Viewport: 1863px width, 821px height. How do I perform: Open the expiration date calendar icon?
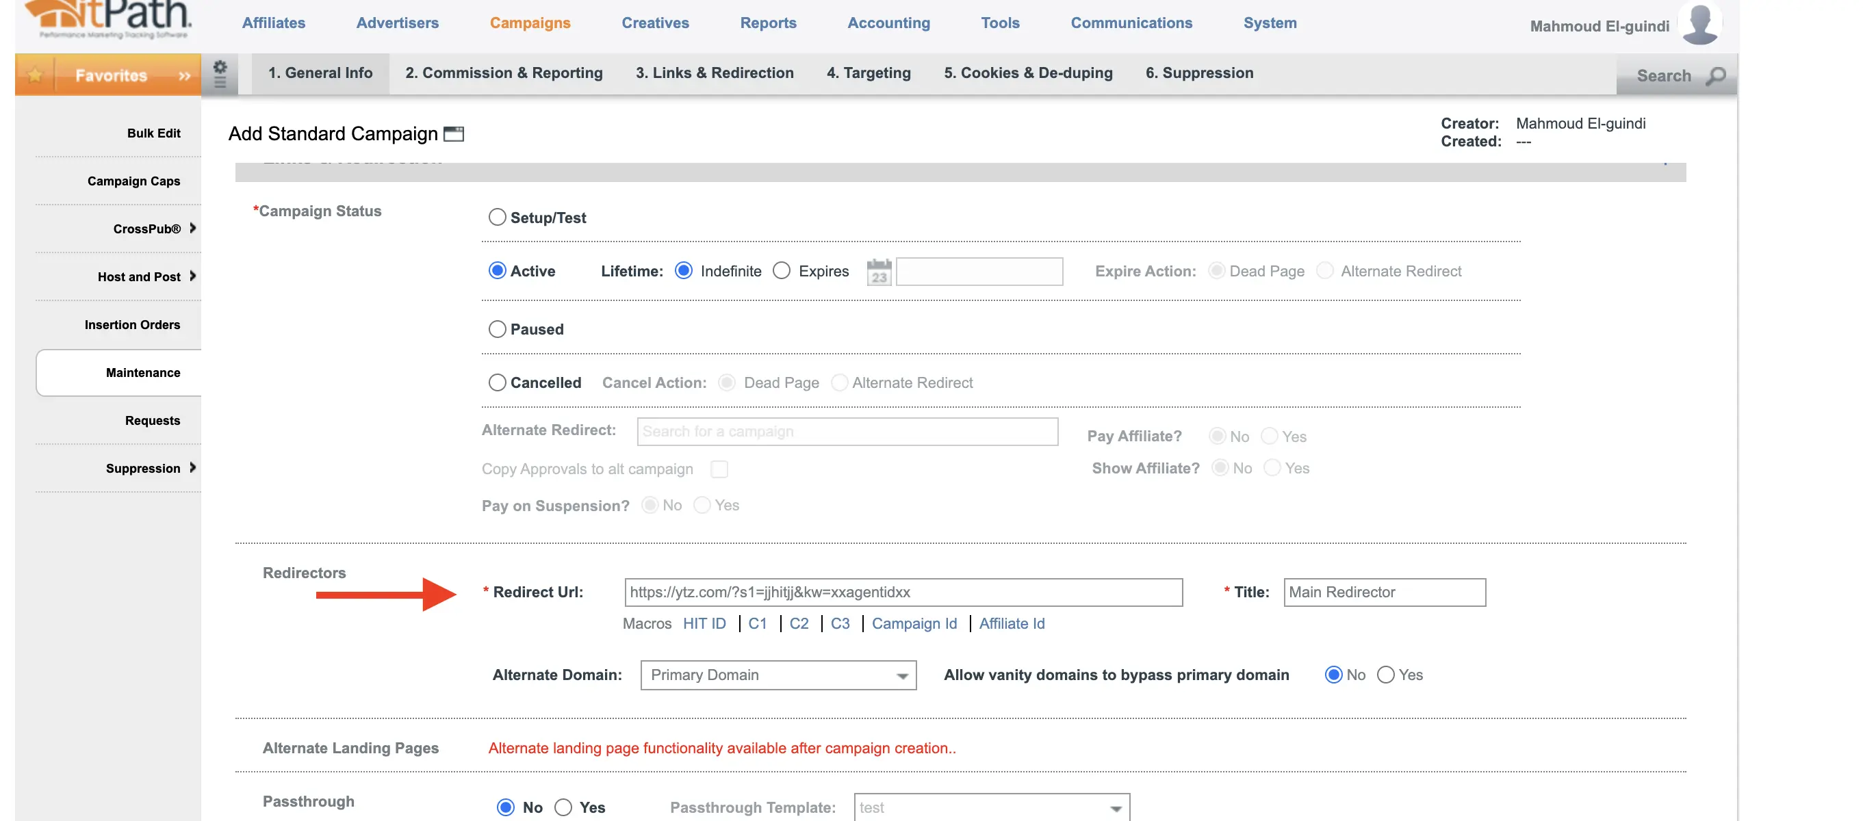pyautogui.click(x=879, y=272)
